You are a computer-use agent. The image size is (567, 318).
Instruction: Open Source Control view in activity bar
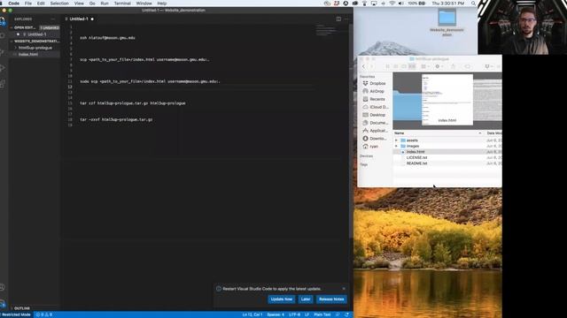2,52
